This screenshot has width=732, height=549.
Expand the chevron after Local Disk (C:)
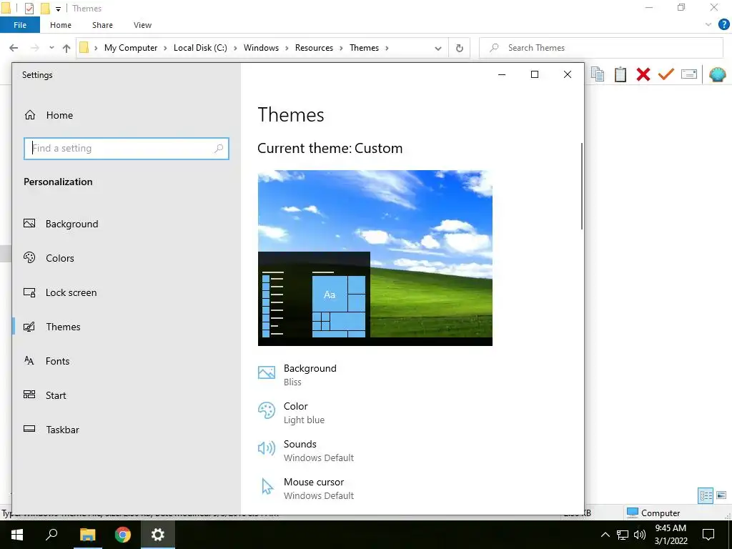[235, 48]
